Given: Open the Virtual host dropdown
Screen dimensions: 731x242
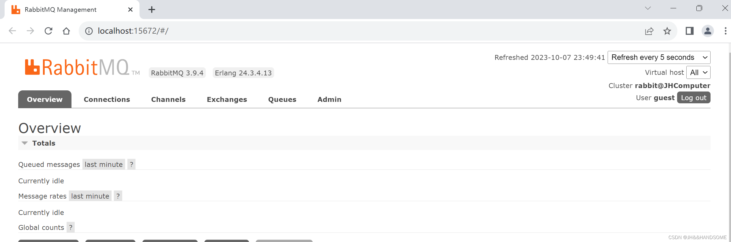Looking at the screenshot, I should 698,72.
